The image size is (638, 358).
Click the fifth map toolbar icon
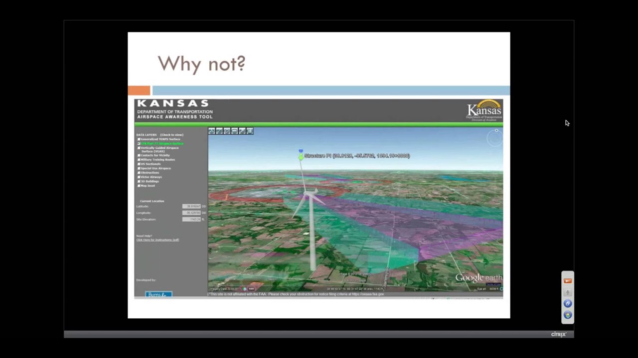click(242, 131)
